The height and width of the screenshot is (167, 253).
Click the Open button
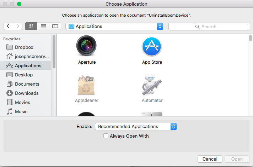(237, 159)
